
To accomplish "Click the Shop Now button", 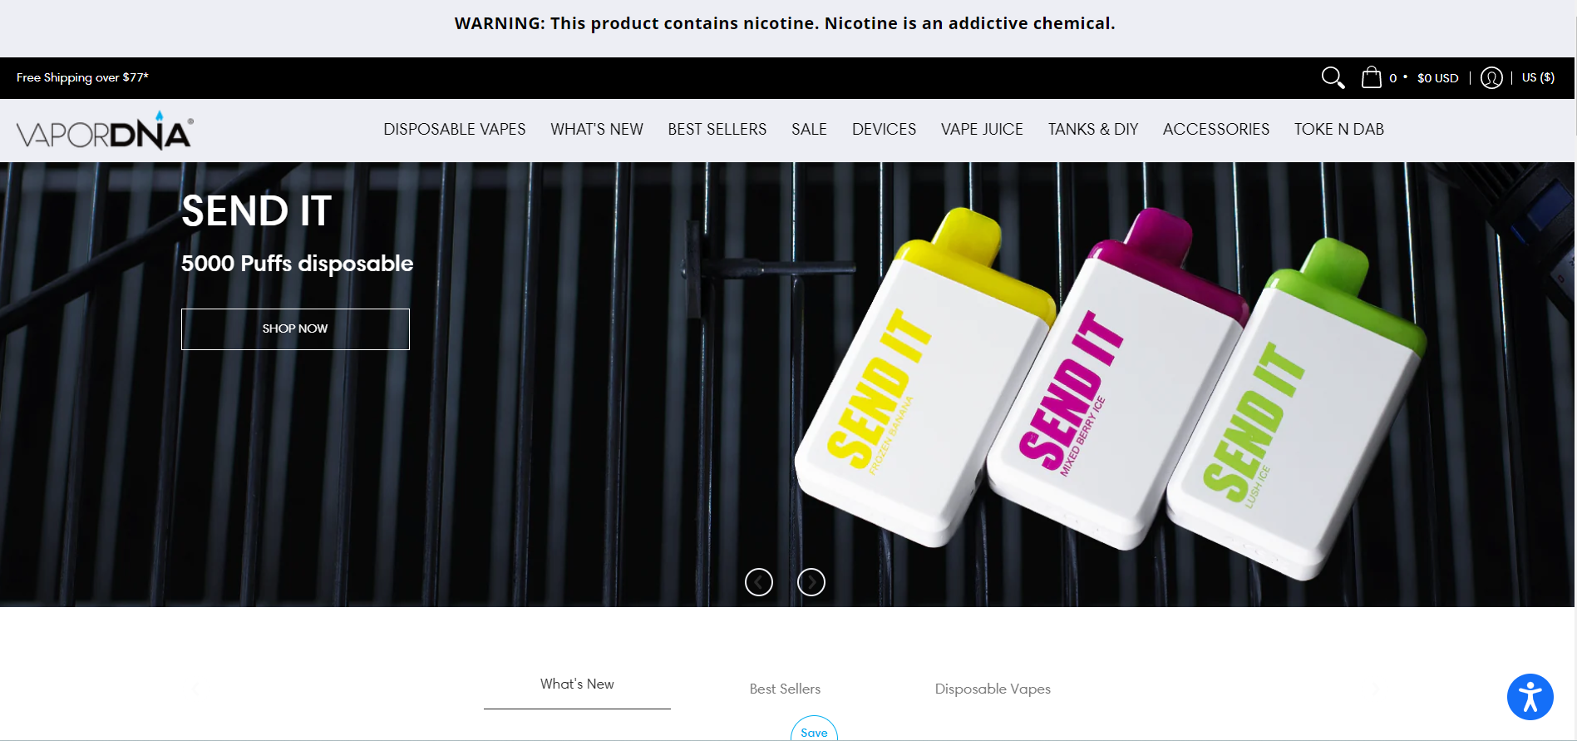I will click(x=295, y=329).
